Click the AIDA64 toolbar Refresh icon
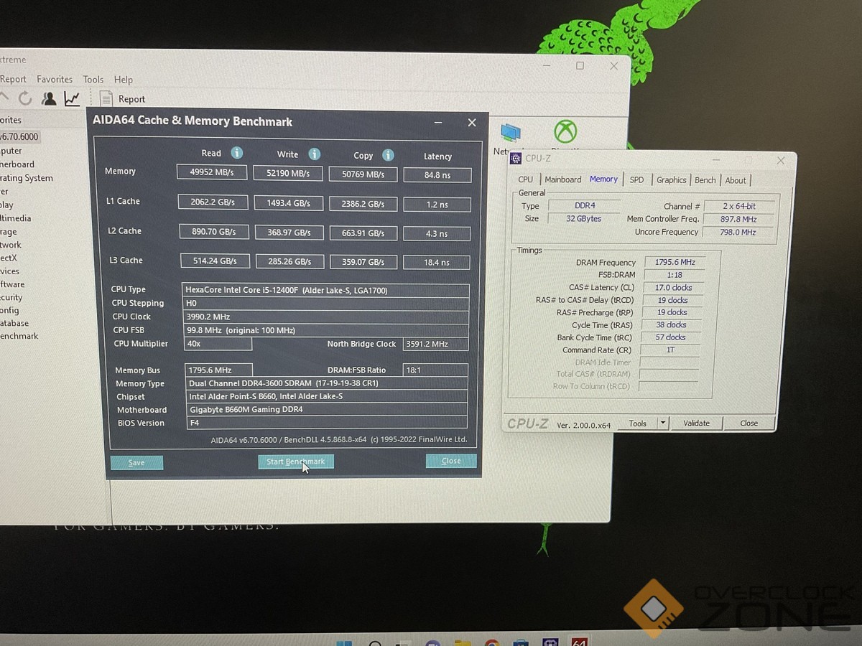 click(x=25, y=98)
